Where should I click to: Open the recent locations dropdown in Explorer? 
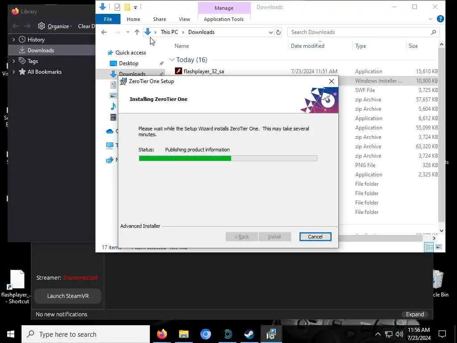128,32
